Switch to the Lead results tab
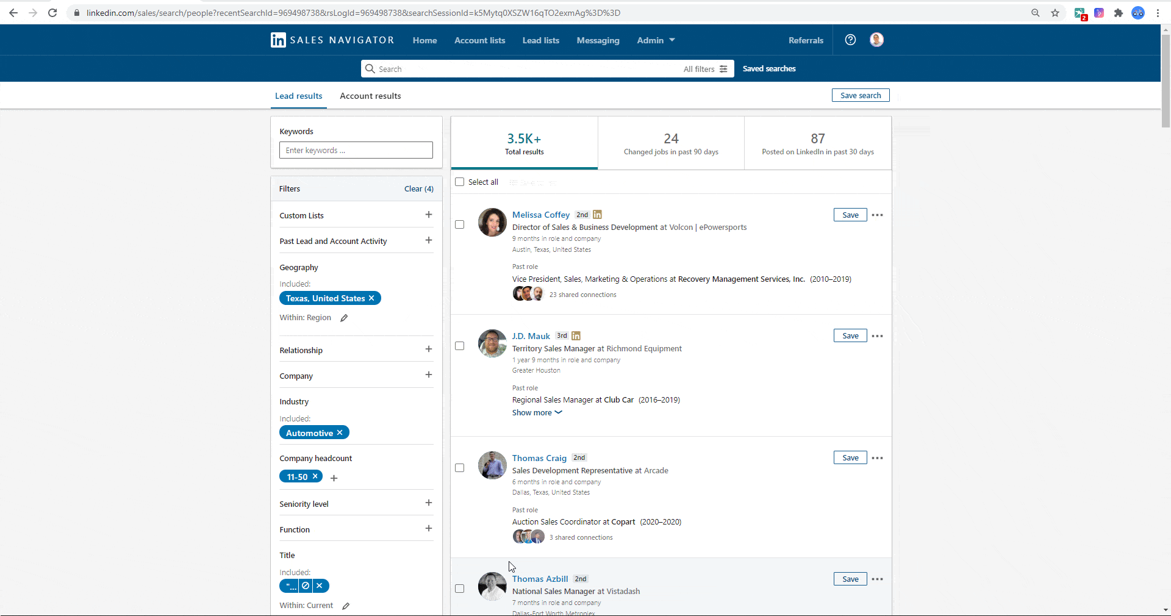Screen dimensions: 1171x616 click(299, 96)
